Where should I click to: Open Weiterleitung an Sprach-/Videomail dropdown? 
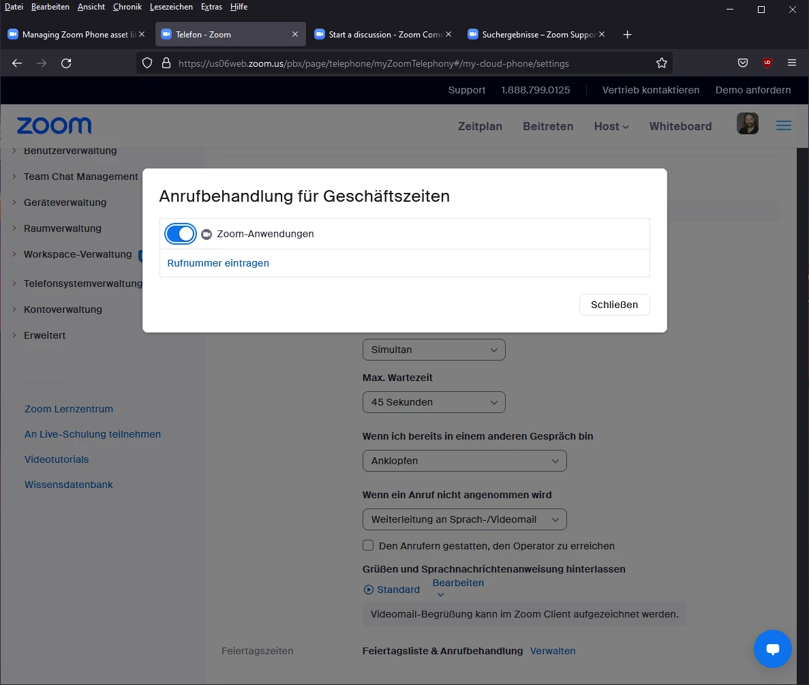tap(464, 519)
